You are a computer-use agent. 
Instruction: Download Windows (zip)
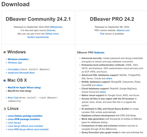(15, 63)
